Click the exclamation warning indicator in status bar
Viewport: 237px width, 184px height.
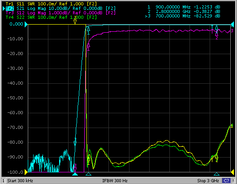click(x=233, y=181)
